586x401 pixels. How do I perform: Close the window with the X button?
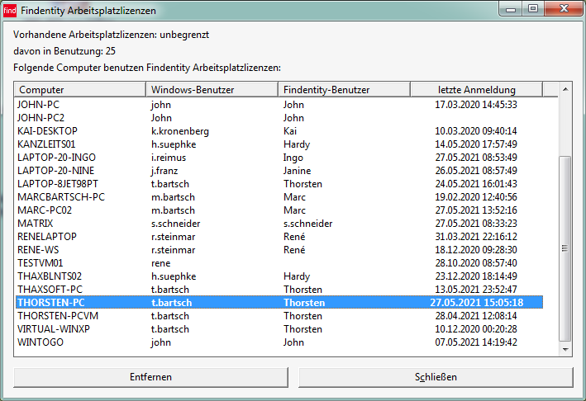point(564,8)
